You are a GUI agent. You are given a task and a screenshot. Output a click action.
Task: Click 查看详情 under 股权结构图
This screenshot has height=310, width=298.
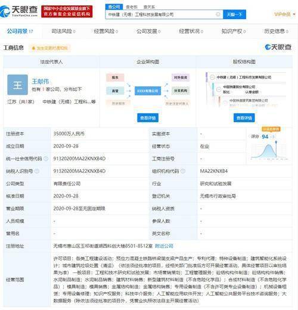tap(244, 118)
